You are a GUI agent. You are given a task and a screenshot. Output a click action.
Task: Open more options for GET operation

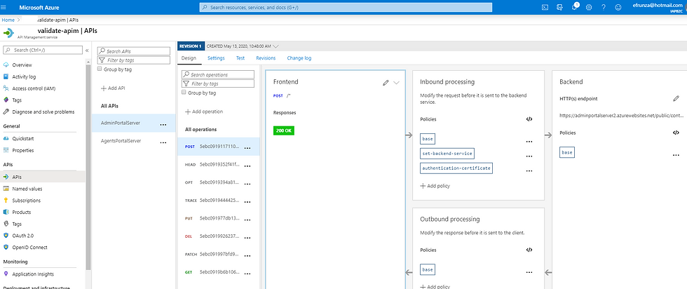pos(247,274)
